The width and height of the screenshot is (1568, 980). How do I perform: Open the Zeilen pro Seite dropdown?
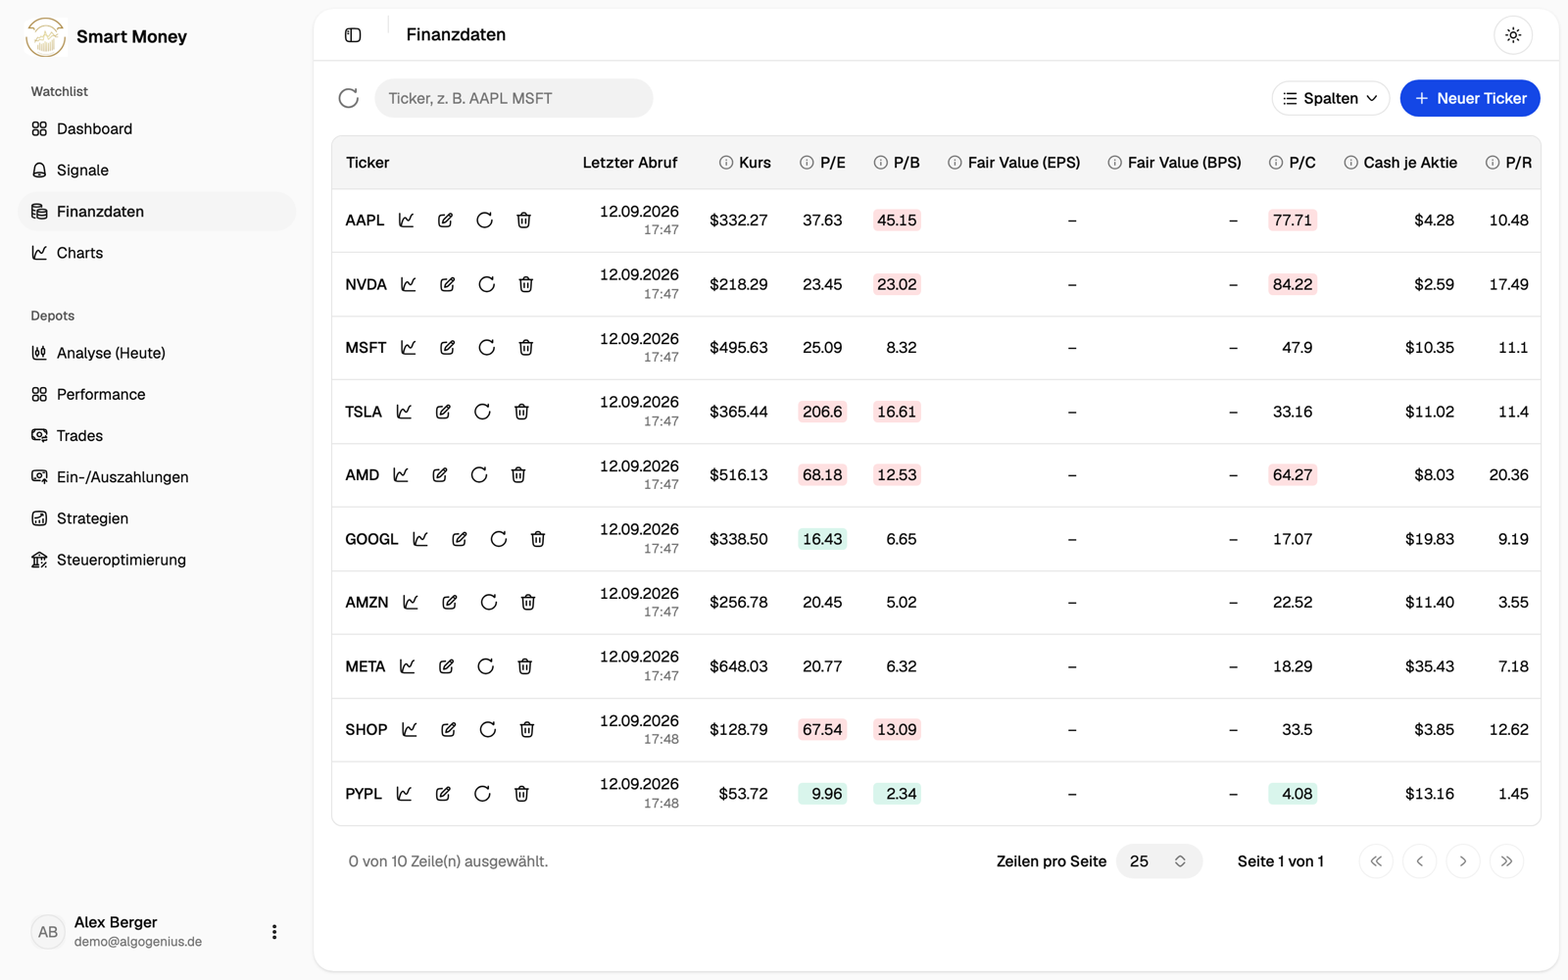(1158, 861)
